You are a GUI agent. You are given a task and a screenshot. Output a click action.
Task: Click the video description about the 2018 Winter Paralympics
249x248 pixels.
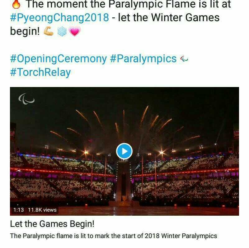point(113,236)
